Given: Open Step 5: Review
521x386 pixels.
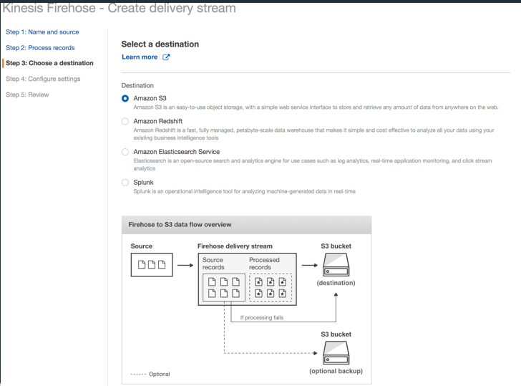Looking at the screenshot, I should point(27,95).
